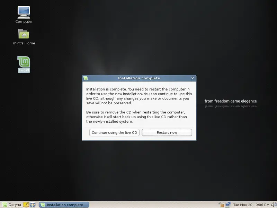Click the Installation complete title bar text

[x=139, y=78]
